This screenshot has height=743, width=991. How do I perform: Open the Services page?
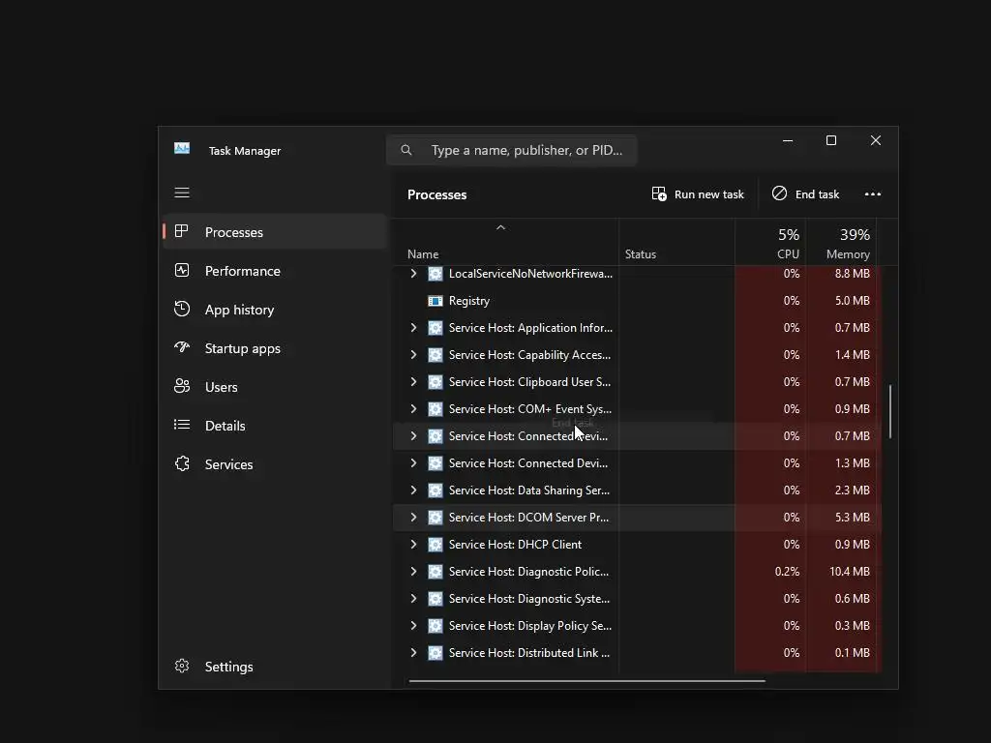[x=274, y=464]
